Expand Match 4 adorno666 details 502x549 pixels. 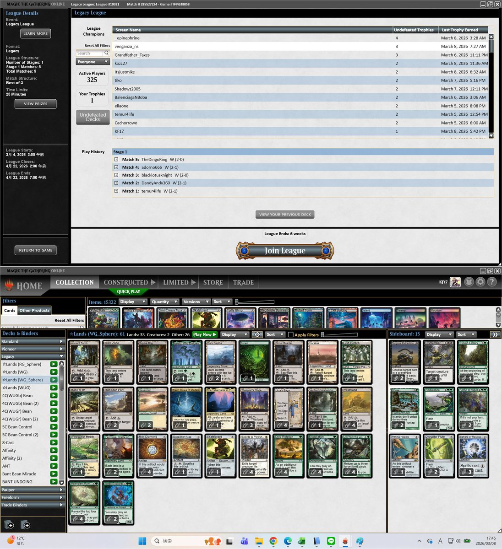click(116, 167)
